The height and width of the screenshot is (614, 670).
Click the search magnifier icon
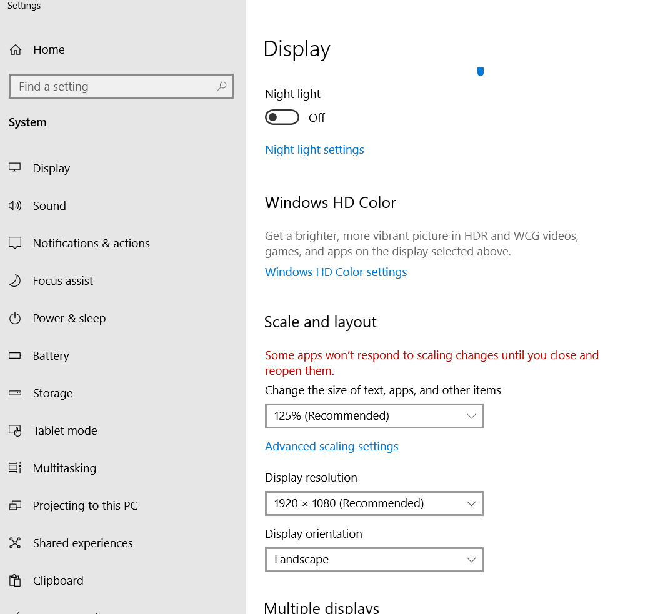[221, 87]
